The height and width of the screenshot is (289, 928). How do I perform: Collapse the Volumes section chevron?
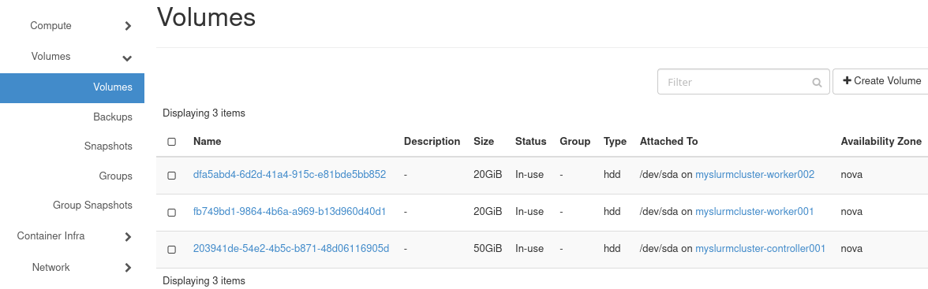coord(126,58)
